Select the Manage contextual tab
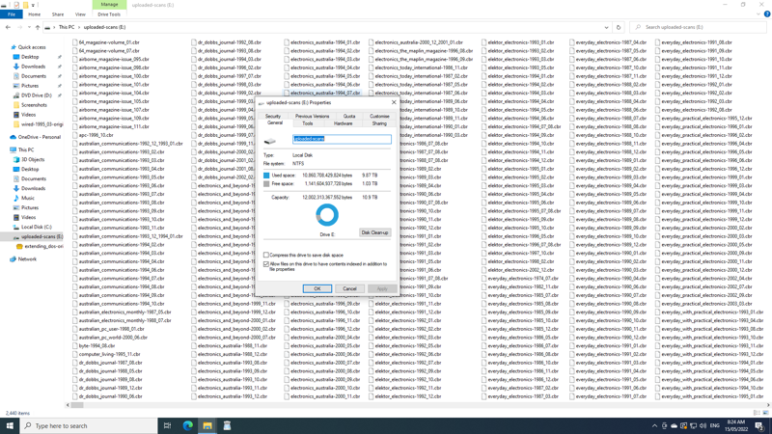The width and height of the screenshot is (772, 434). point(109,5)
